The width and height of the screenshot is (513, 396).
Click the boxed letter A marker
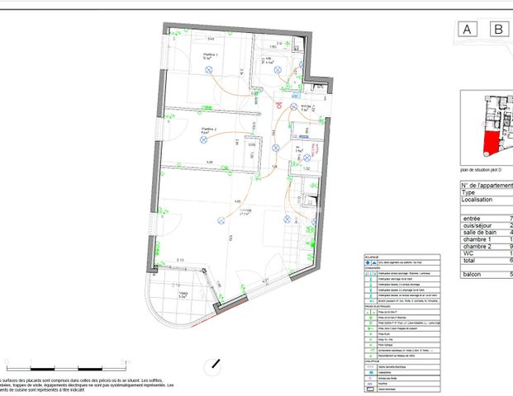(x=468, y=29)
